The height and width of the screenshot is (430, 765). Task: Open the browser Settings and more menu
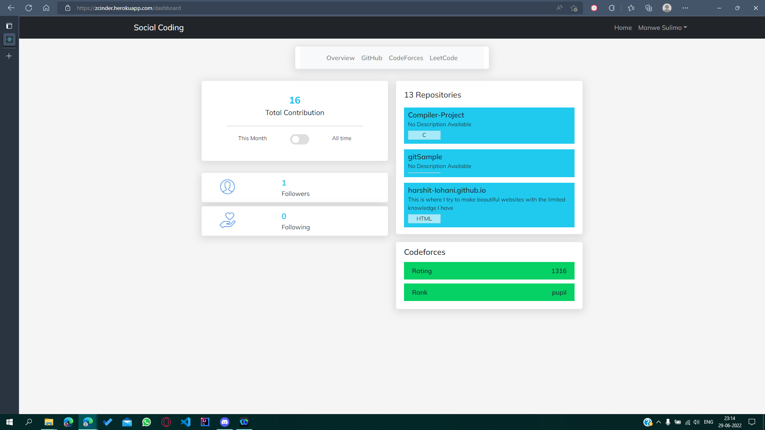click(685, 8)
